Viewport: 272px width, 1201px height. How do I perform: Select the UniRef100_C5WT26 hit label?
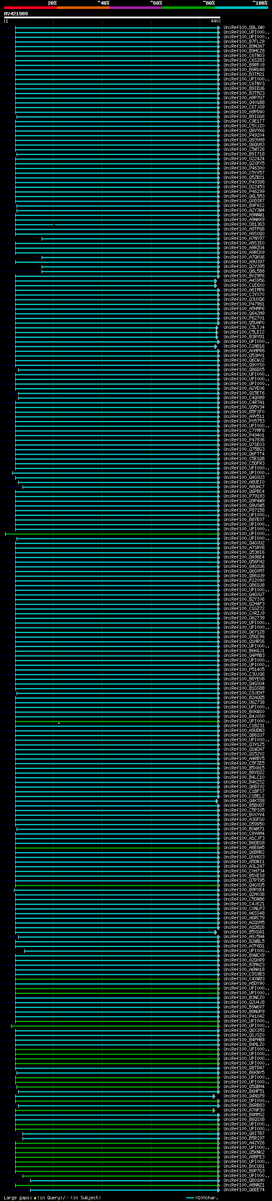(244, 149)
